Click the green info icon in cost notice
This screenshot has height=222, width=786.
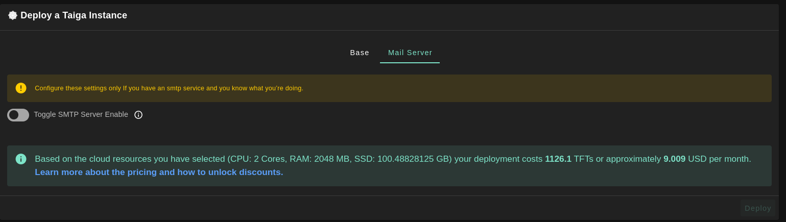click(21, 159)
